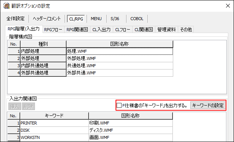
Task: Select the CL/RPG section button
Action: pos(76,19)
